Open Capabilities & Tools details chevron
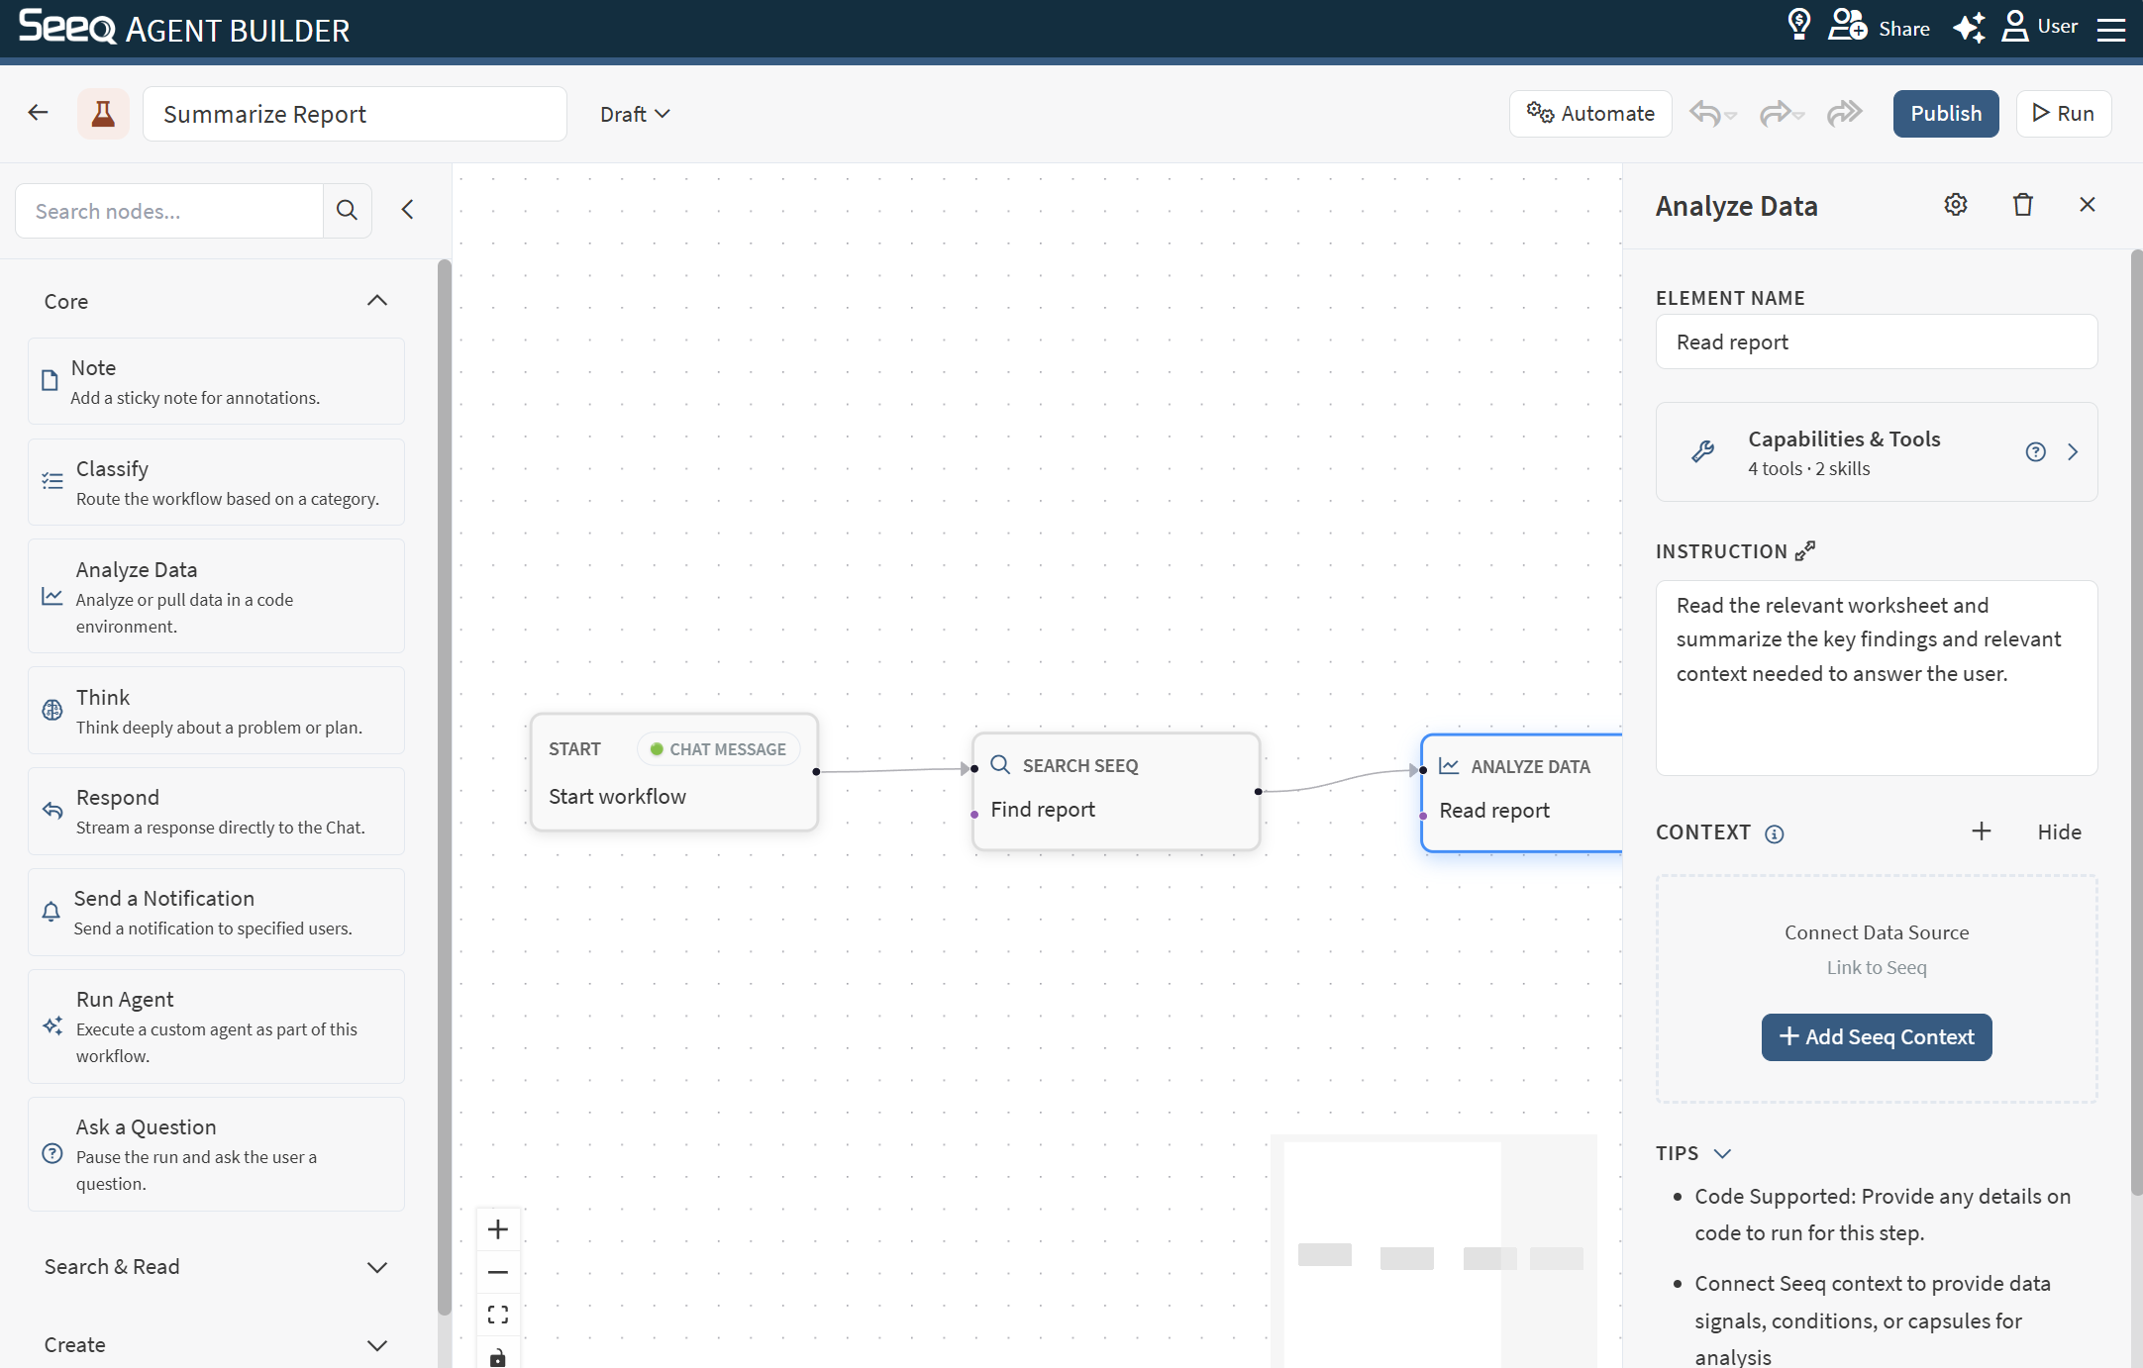The width and height of the screenshot is (2143, 1368). [x=2073, y=452]
